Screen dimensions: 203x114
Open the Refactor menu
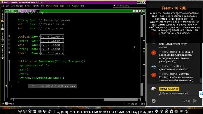tap(36, 6)
